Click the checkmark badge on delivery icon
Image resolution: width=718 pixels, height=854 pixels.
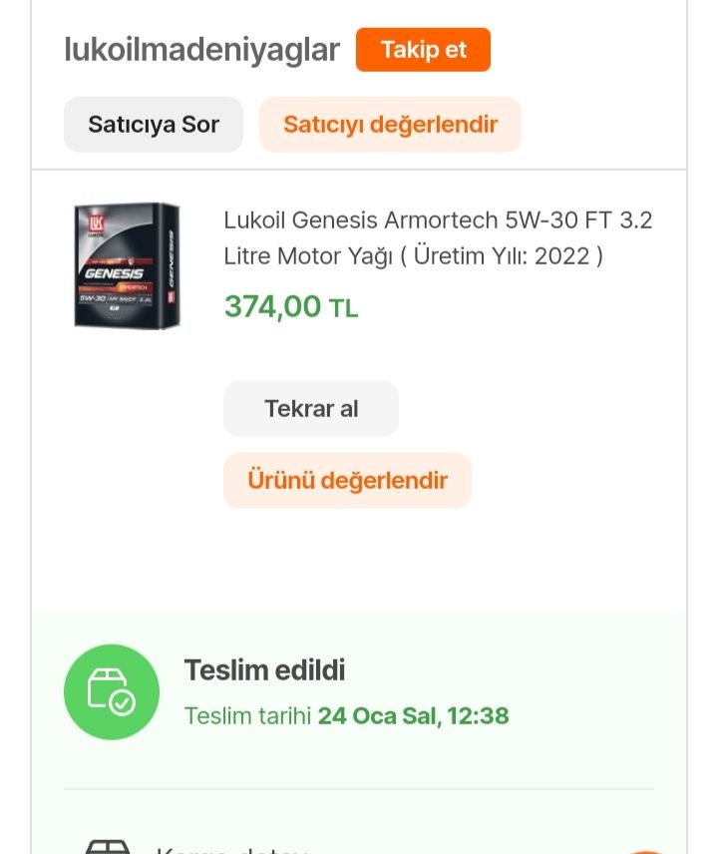click(x=122, y=702)
